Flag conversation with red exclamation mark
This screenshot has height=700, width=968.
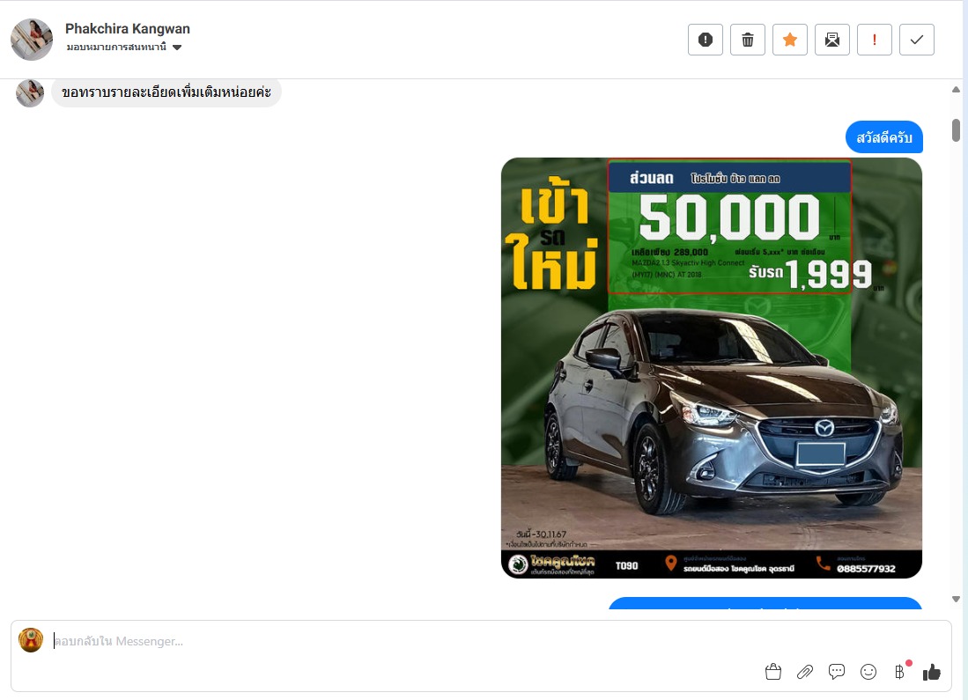(874, 41)
